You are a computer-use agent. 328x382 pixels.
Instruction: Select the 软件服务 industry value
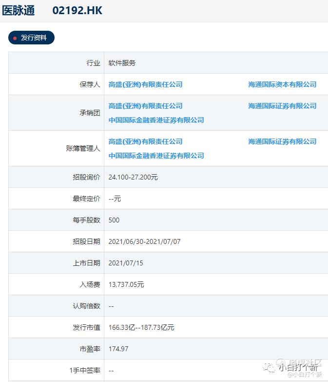(122, 63)
